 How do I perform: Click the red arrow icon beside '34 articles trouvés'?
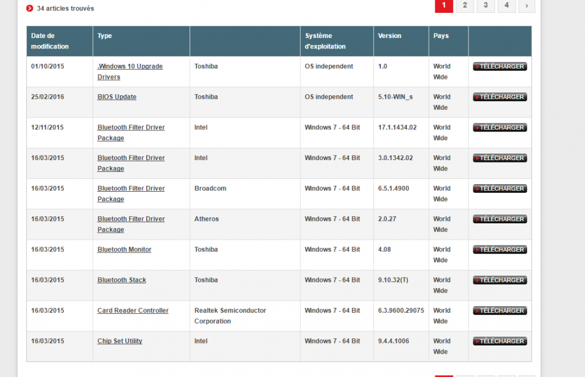pyautogui.click(x=30, y=8)
